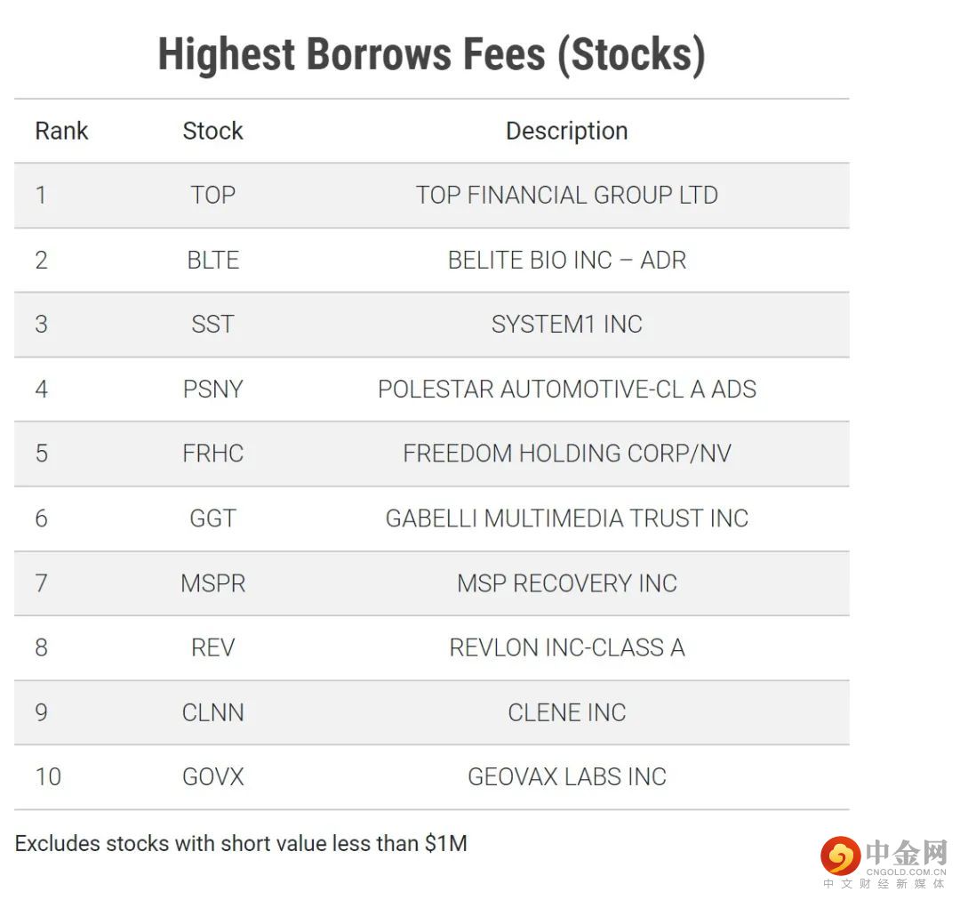
Task: Click the CNGOLD logo icon
Action: [x=840, y=856]
